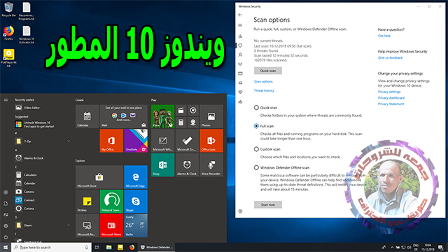This screenshot has width=448, height=252.
Task: Select Windows Defender Offline scan option
Action: click(x=256, y=168)
